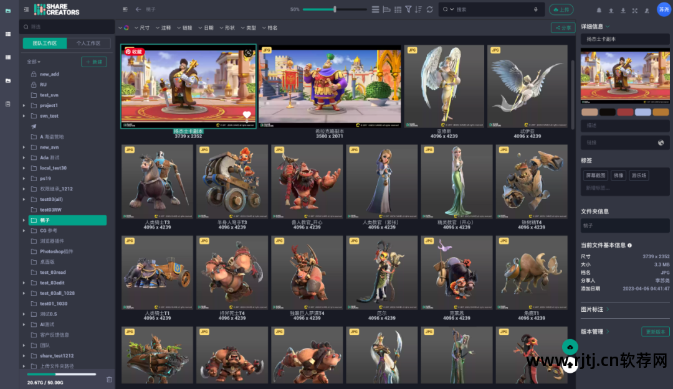The height and width of the screenshot is (389, 673).
Task: Click the globe icon in the 链接 field
Action: click(661, 143)
